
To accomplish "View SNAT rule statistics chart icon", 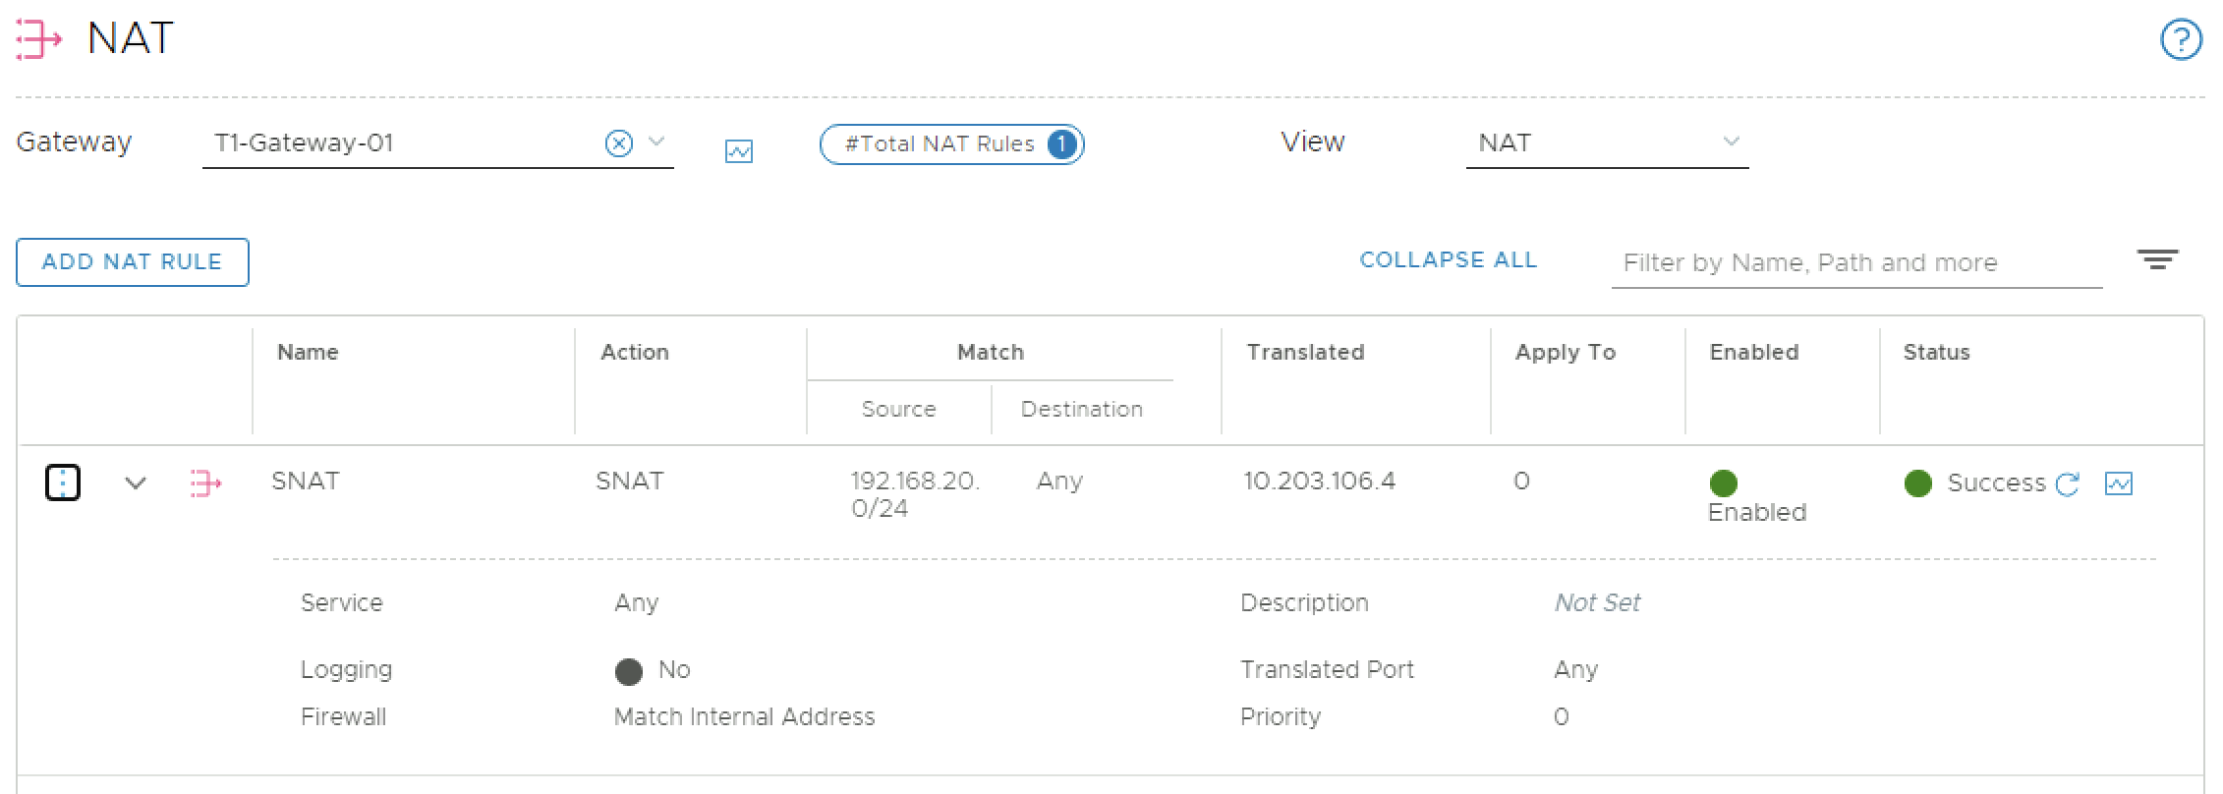I will [2119, 483].
